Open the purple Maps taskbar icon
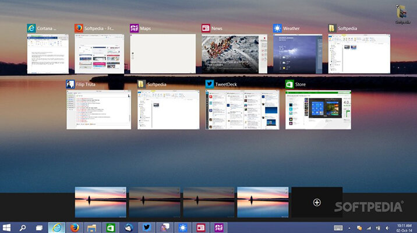 click(219, 228)
